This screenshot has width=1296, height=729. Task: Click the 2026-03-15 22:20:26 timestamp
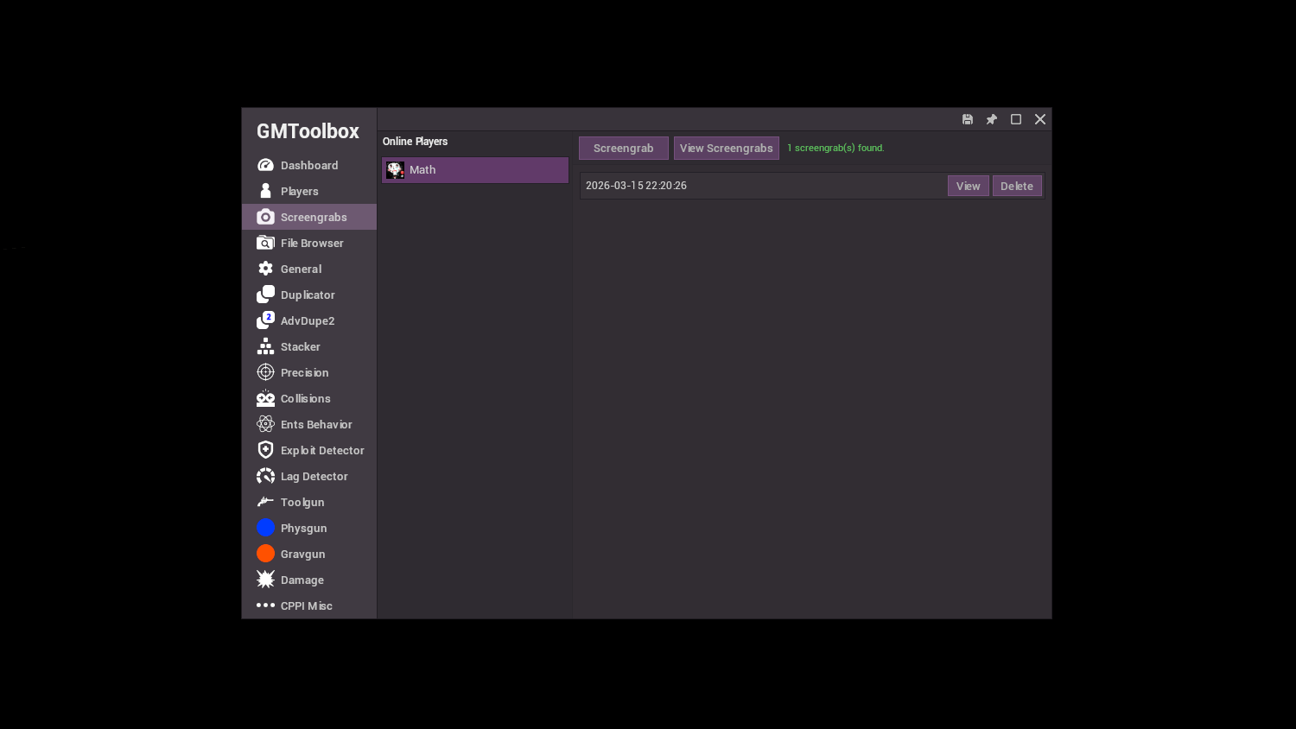[x=636, y=186]
